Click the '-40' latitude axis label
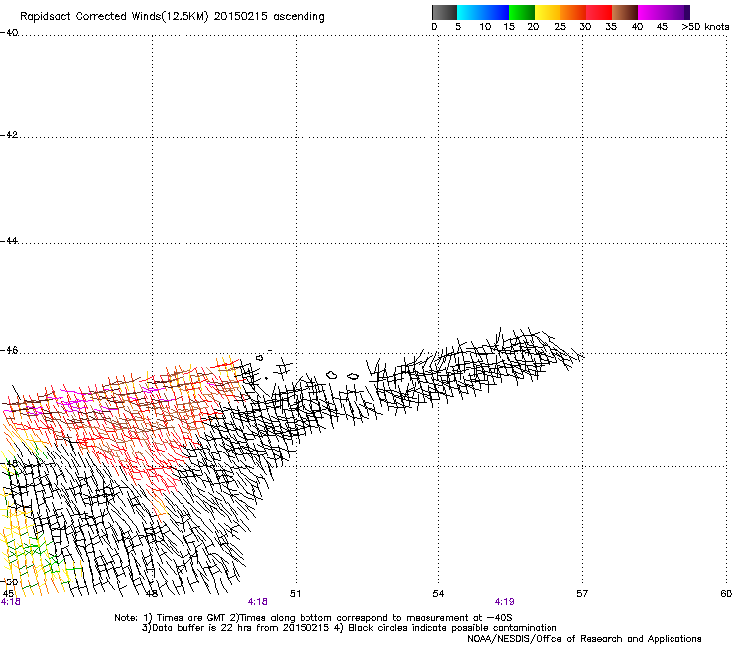This screenshot has height=645, width=734. pos(9,33)
